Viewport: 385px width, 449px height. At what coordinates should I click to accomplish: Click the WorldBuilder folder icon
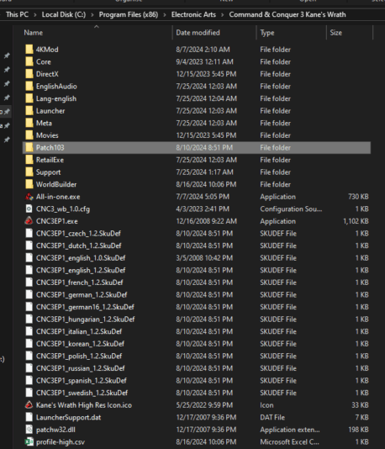click(29, 184)
